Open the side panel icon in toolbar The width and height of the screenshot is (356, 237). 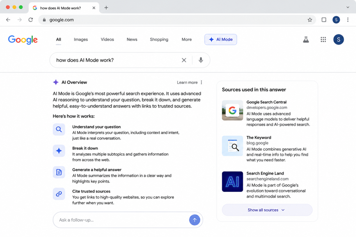[324, 20]
